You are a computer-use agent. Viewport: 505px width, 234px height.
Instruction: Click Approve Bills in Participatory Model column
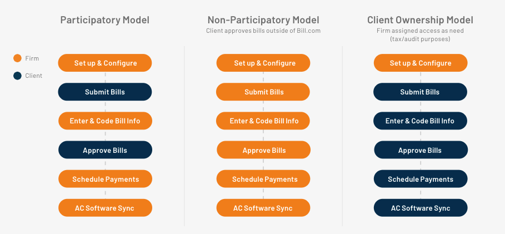tap(105, 150)
